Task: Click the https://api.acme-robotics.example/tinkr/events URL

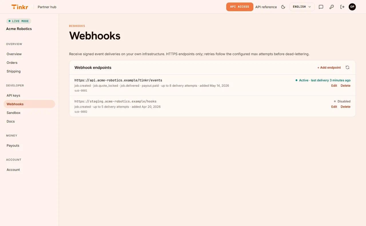Action: [118, 80]
